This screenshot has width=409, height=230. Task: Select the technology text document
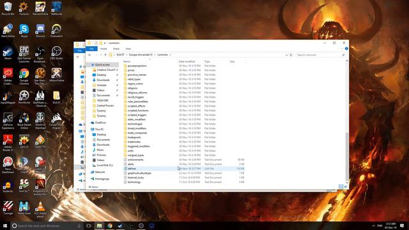coord(183,182)
